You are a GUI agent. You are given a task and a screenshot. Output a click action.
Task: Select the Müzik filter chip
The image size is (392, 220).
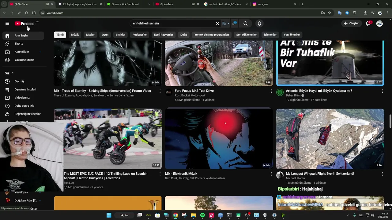coord(75,35)
